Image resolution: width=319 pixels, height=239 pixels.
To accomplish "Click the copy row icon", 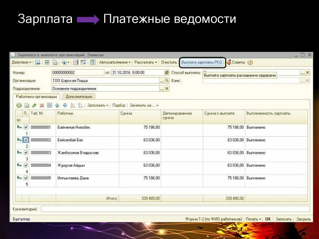I will pos(27,105).
